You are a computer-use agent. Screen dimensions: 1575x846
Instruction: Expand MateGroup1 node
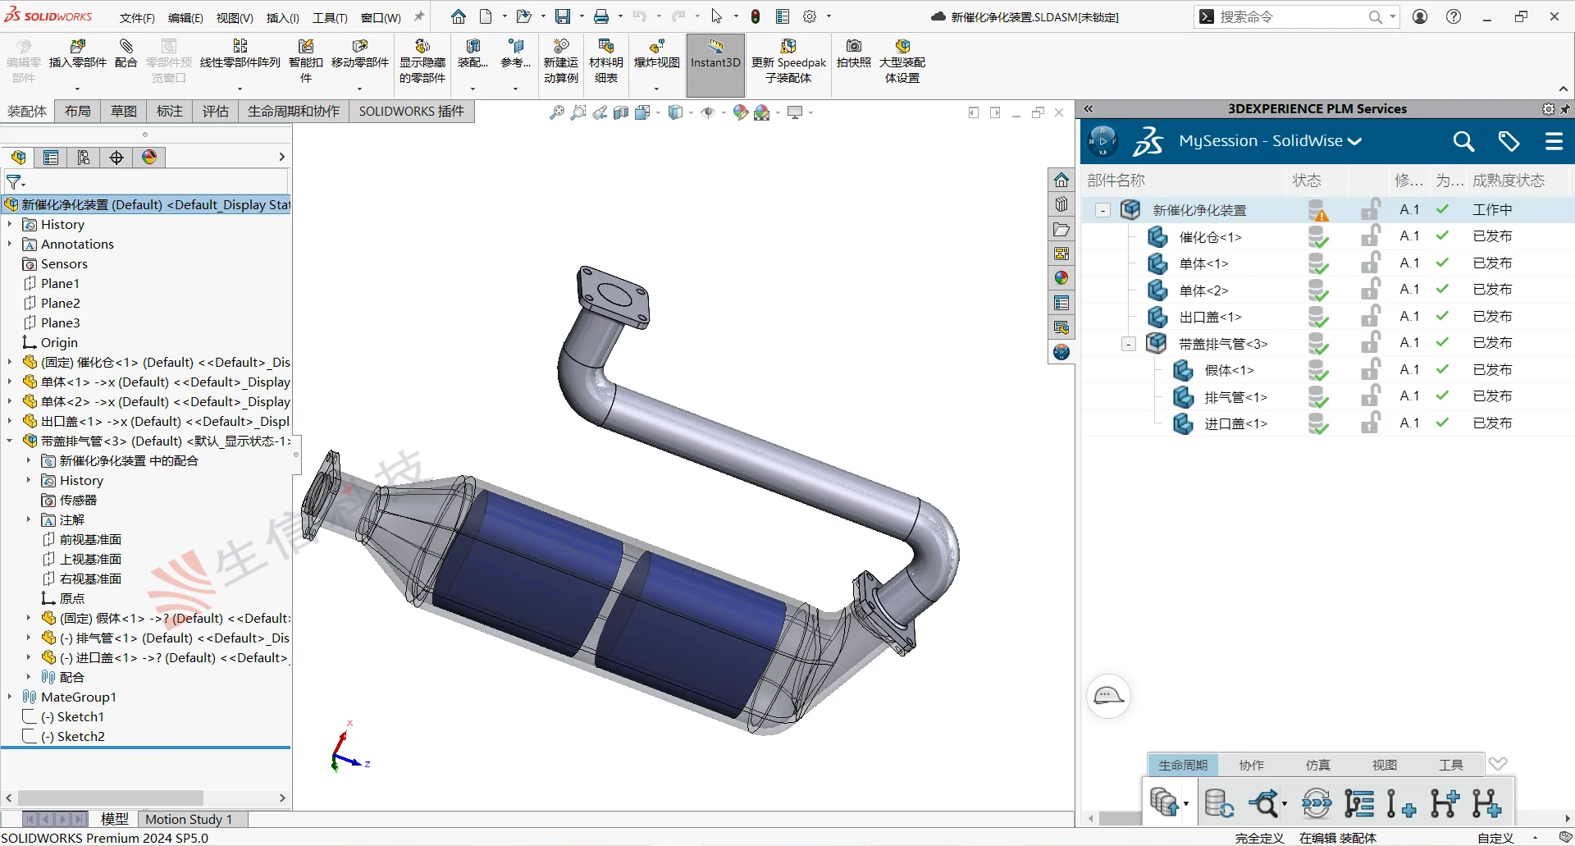(x=10, y=697)
